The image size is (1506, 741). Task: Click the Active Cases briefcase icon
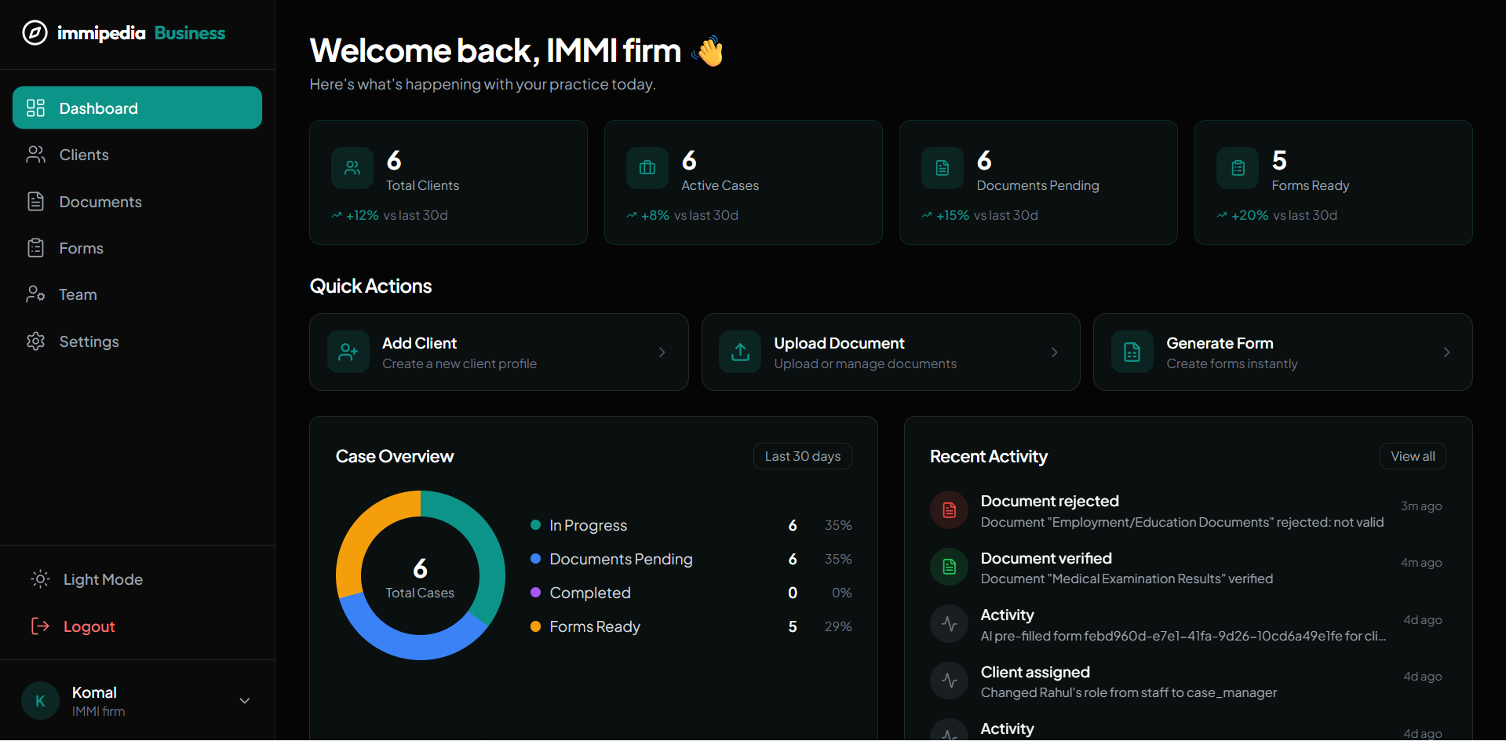[647, 168]
